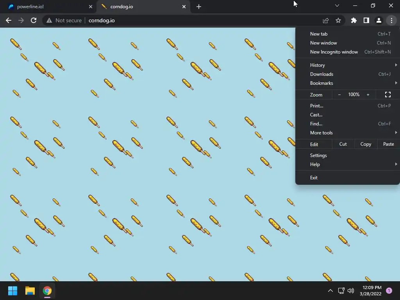
Task: Close the corndog.io tab
Action: point(184,7)
